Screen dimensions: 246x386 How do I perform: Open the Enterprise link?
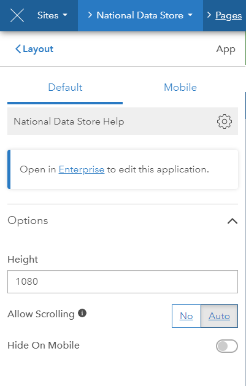pyautogui.click(x=82, y=169)
